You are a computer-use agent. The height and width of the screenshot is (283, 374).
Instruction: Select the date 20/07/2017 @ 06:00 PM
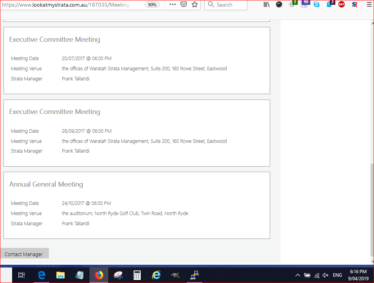click(87, 59)
